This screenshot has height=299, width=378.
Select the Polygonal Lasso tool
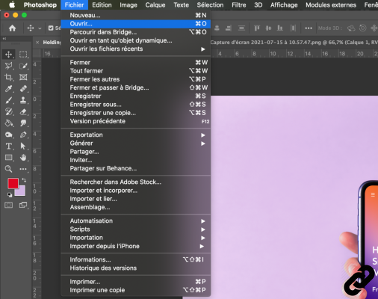point(9,66)
